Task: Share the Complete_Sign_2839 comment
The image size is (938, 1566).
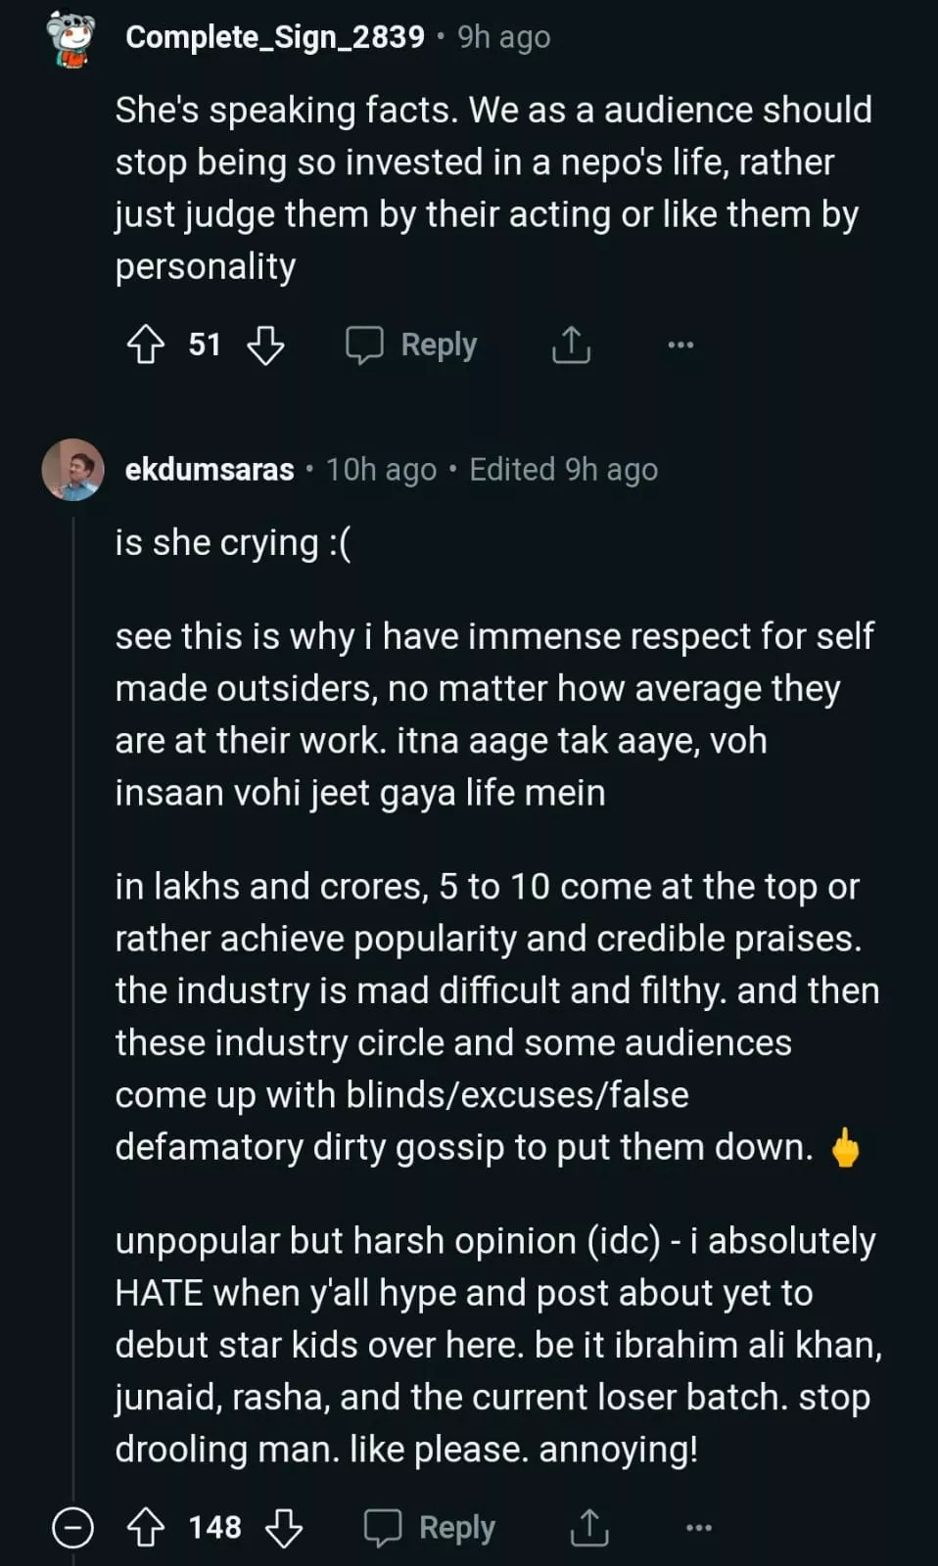Action: (571, 345)
